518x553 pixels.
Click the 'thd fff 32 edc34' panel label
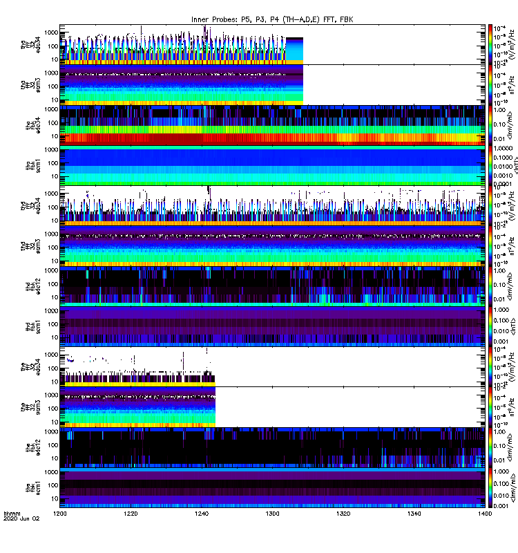[x=30, y=206]
